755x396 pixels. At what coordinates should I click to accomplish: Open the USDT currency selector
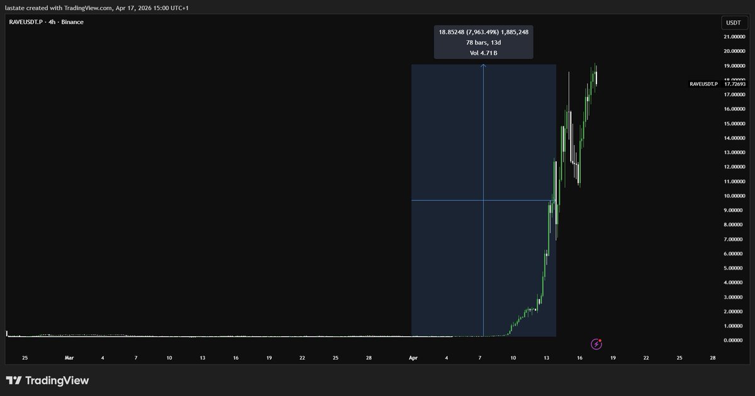(733, 23)
